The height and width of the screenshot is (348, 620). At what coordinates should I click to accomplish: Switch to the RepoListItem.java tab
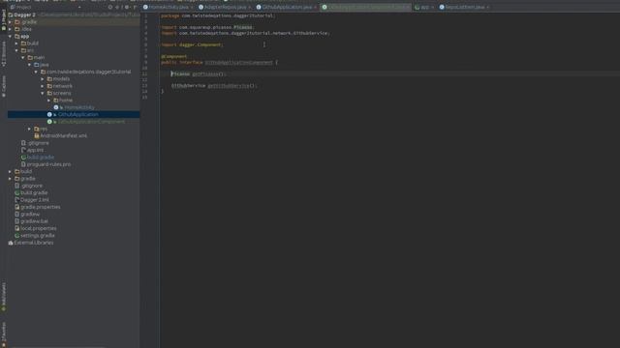(x=465, y=7)
